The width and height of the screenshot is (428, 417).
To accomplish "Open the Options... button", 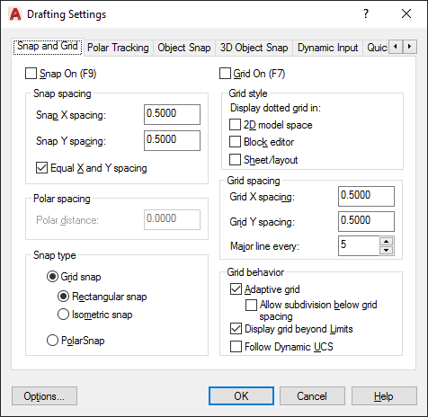I will (x=44, y=396).
